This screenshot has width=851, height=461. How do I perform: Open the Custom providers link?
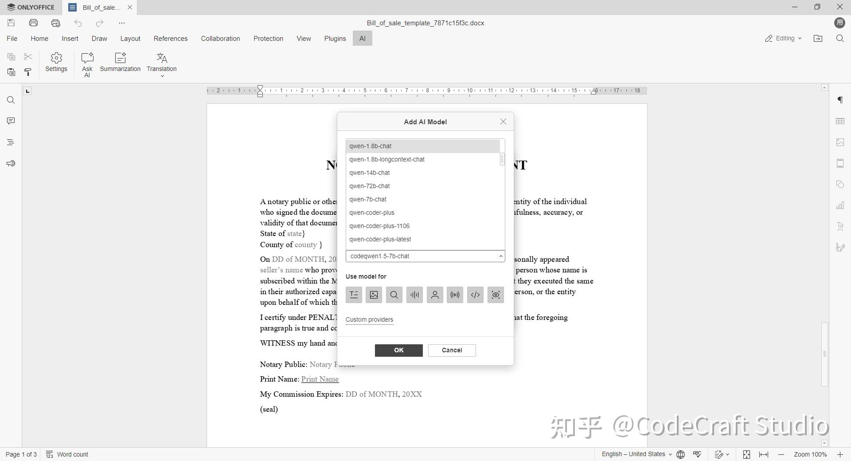coord(369,319)
